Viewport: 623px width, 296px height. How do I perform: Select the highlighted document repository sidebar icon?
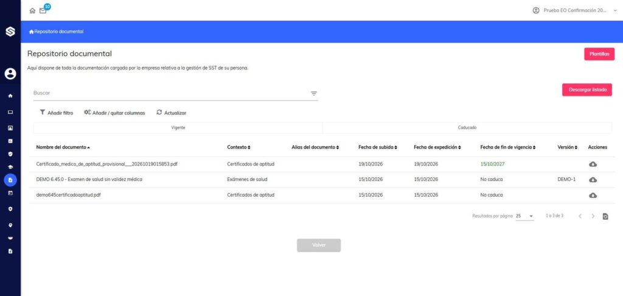pyautogui.click(x=10, y=180)
